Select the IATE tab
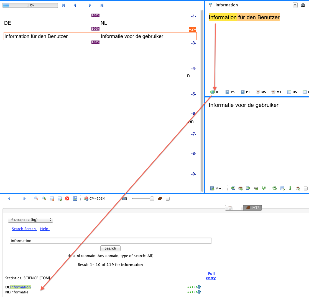 point(252,208)
